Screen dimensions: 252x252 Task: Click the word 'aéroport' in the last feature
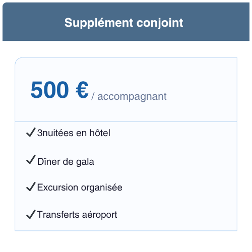click(x=100, y=215)
